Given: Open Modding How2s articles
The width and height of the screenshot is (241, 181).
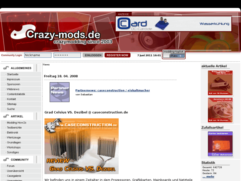Looking at the screenshot, I should pyautogui.click(x=17, y=123).
